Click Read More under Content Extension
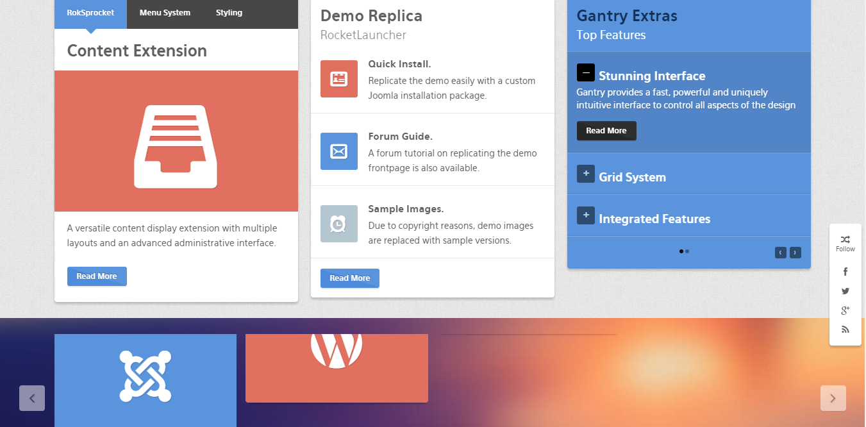Image resolution: width=866 pixels, height=427 pixels. [x=97, y=276]
